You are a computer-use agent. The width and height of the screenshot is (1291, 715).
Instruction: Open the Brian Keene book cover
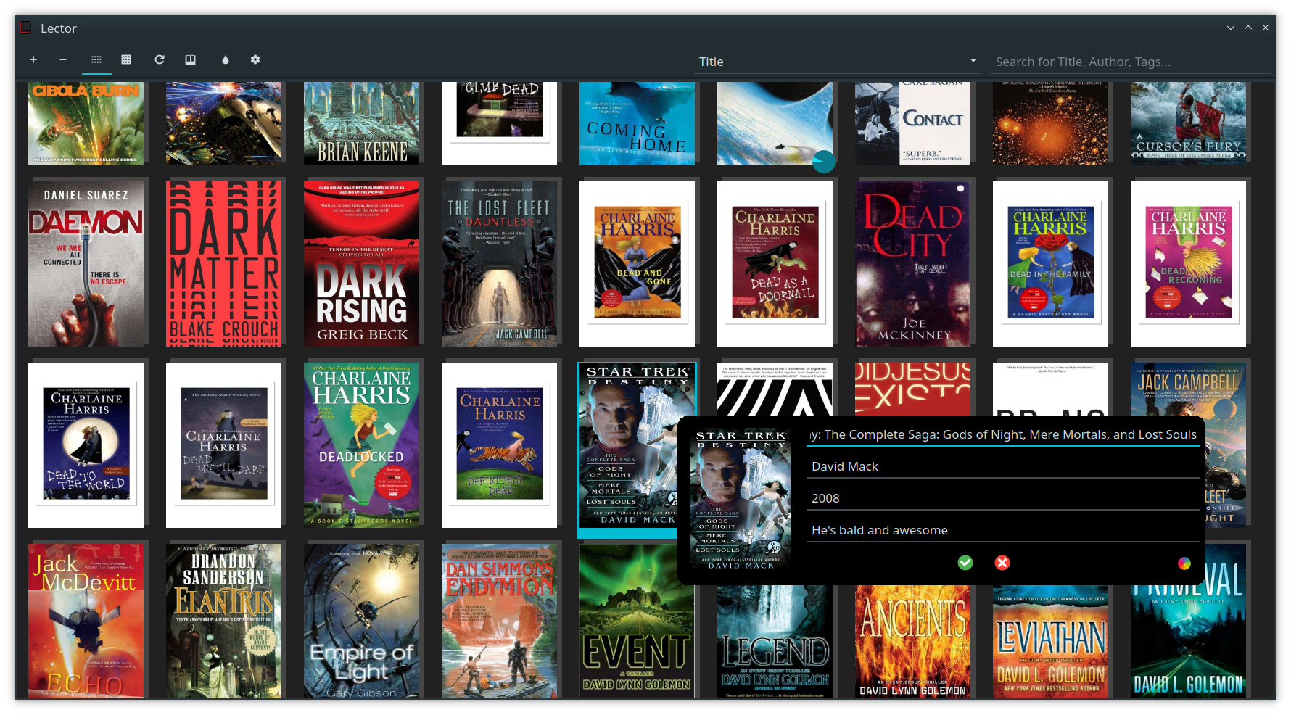(x=361, y=123)
